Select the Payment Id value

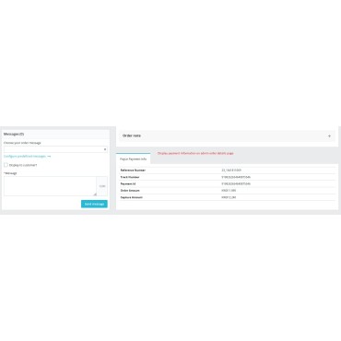click(x=236, y=184)
